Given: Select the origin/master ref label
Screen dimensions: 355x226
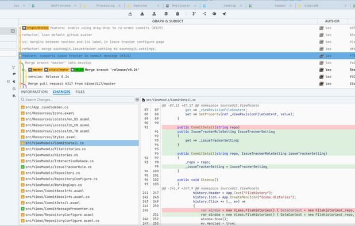Looking at the screenshot, I should [x=57, y=70].
